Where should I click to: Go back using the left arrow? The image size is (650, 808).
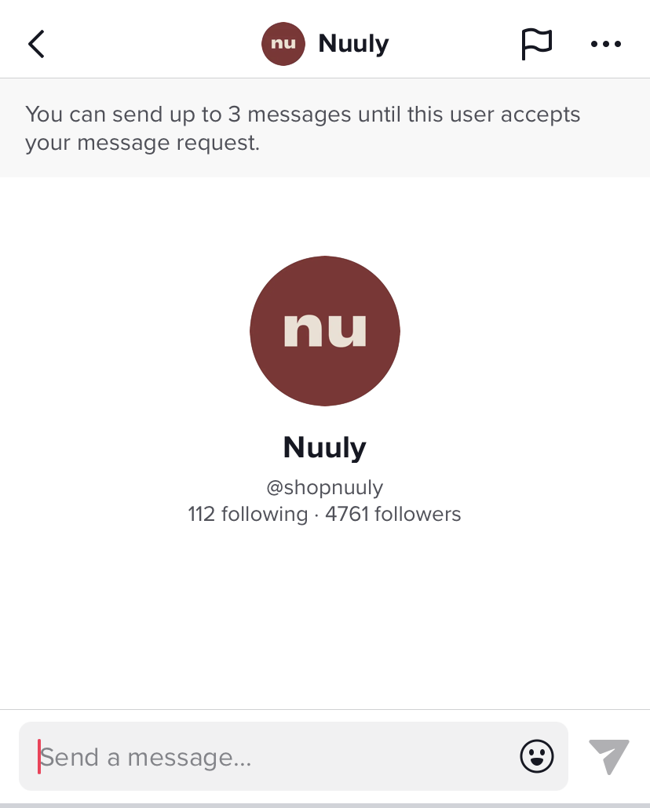click(x=36, y=44)
